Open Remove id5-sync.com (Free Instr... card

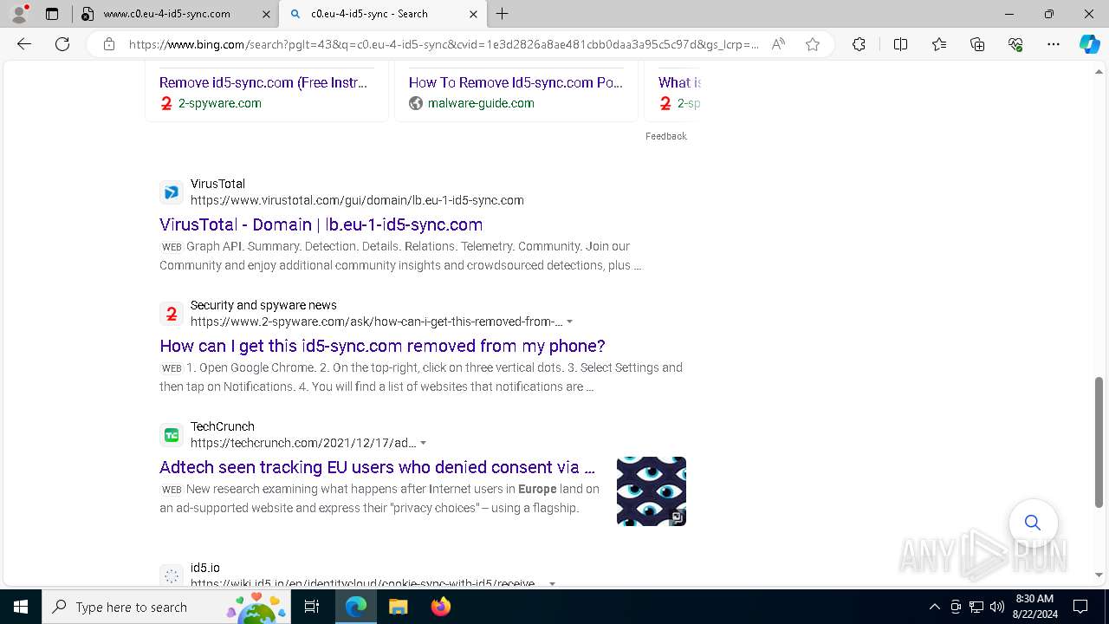263,82
